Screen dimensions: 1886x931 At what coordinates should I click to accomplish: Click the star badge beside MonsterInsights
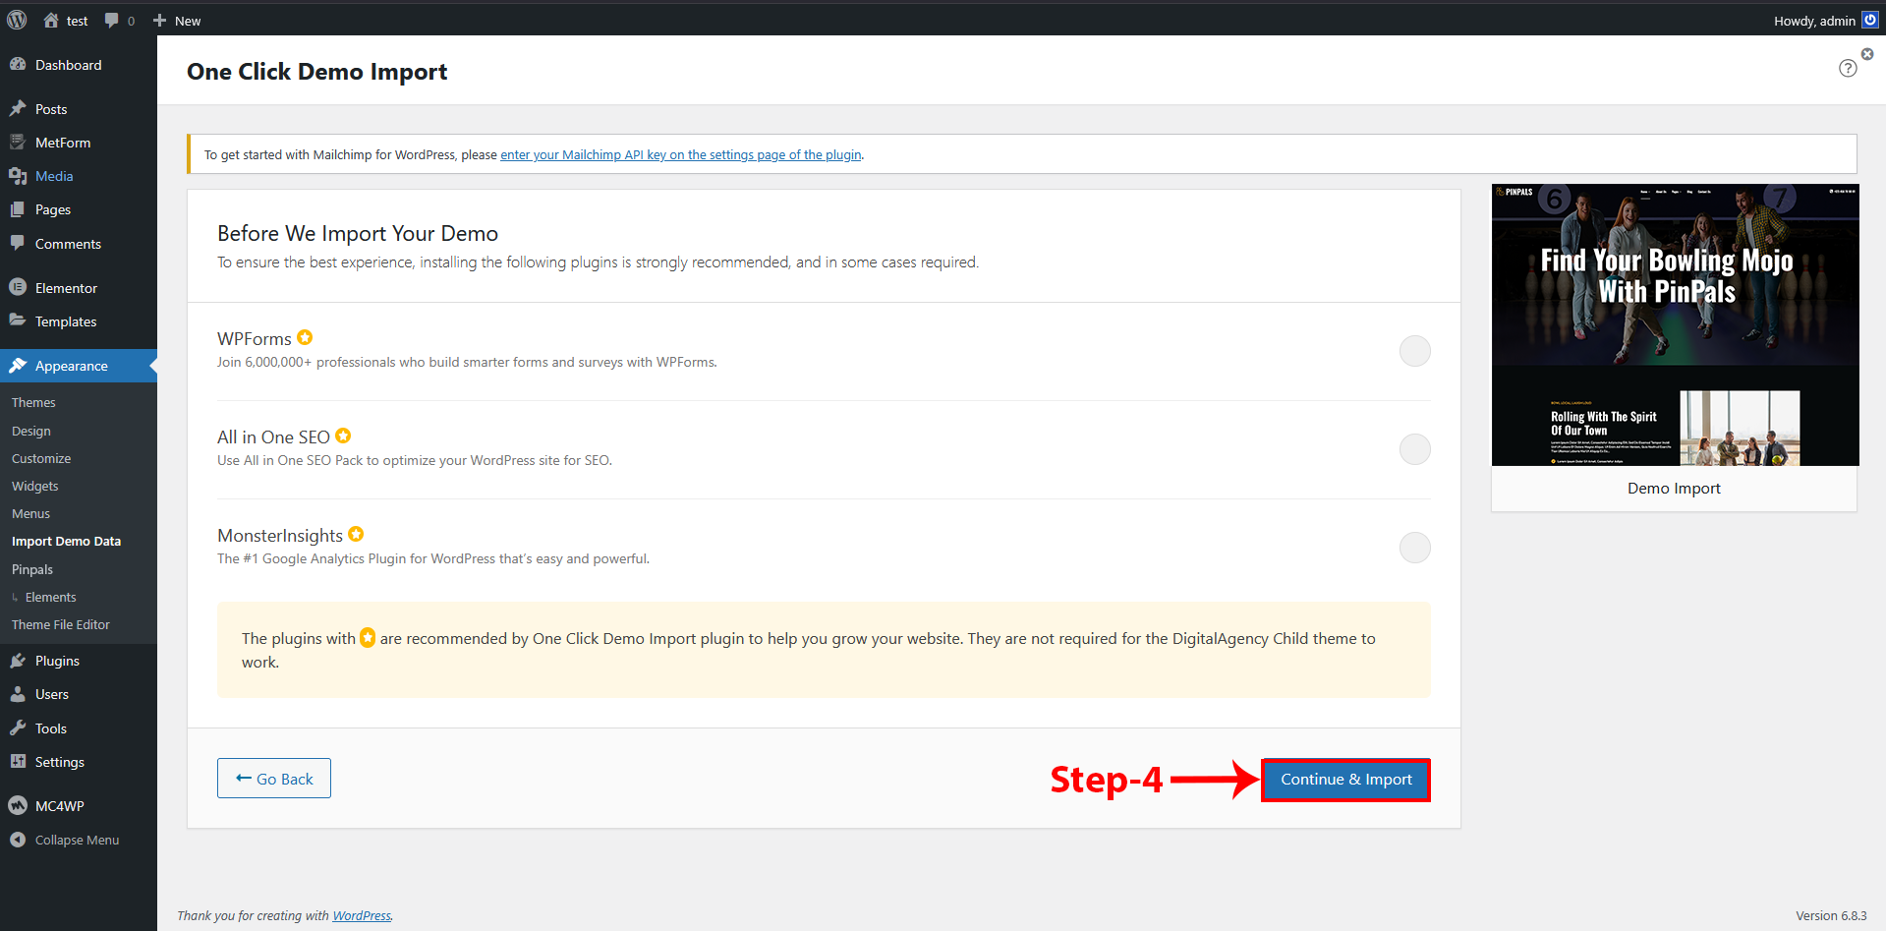pyautogui.click(x=356, y=535)
